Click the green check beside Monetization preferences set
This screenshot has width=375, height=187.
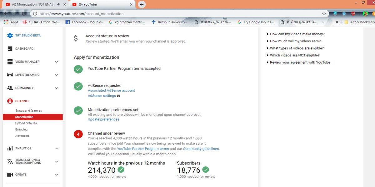pyautogui.click(x=78, y=111)
